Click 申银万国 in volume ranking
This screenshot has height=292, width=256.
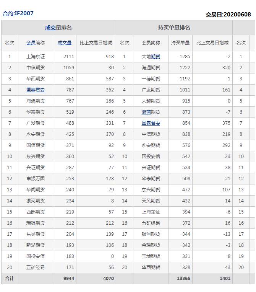coord(36,179)
